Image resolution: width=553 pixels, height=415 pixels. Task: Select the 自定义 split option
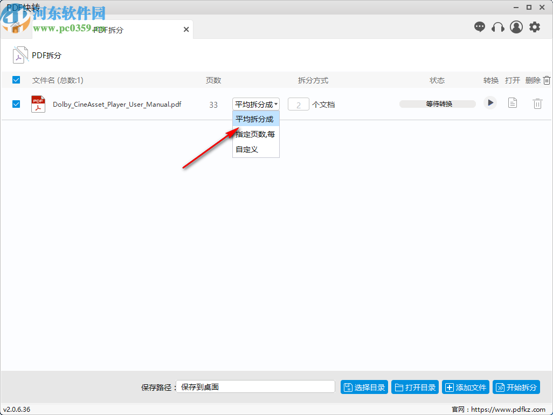tap(246, 149)
